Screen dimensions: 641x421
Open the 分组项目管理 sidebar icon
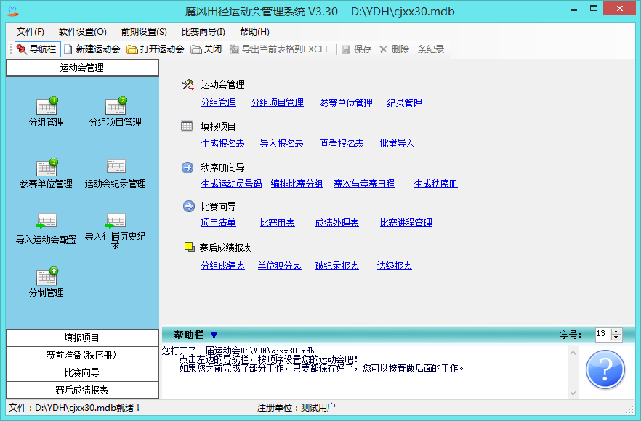pyautogui.click(x=116, y=107)
